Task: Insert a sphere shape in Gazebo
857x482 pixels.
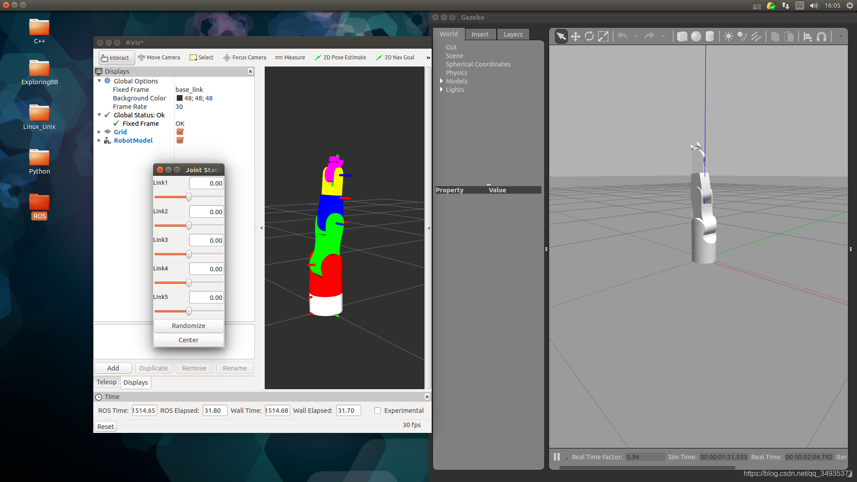Action: (x=695, y=37)
